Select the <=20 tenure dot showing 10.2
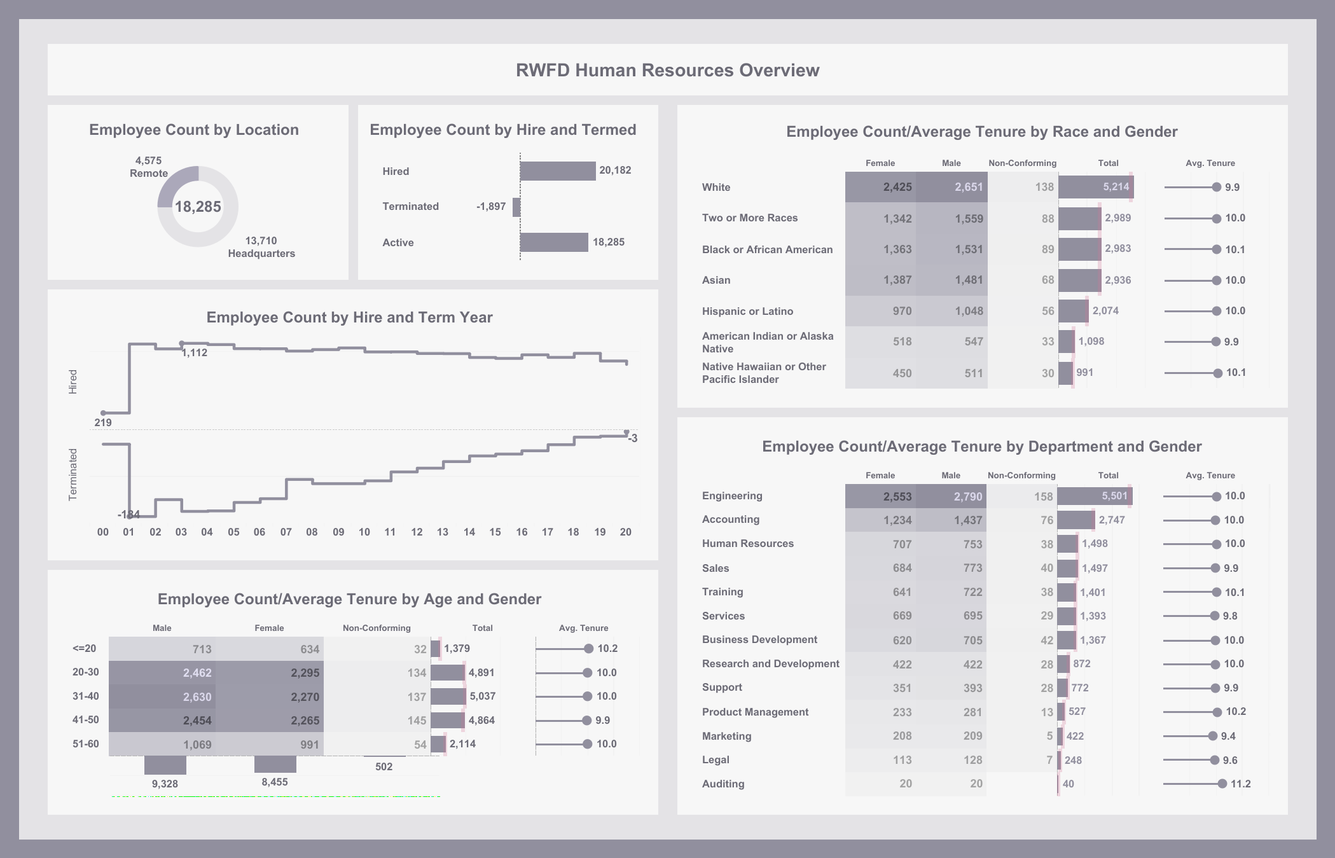The width and height of the screenshot is (1335, 858). point(588,649)
